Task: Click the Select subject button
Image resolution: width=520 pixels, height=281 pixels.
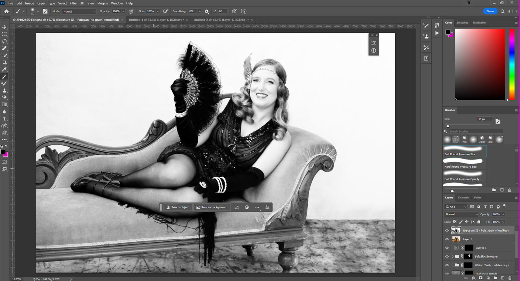Action: click(177, 207)
